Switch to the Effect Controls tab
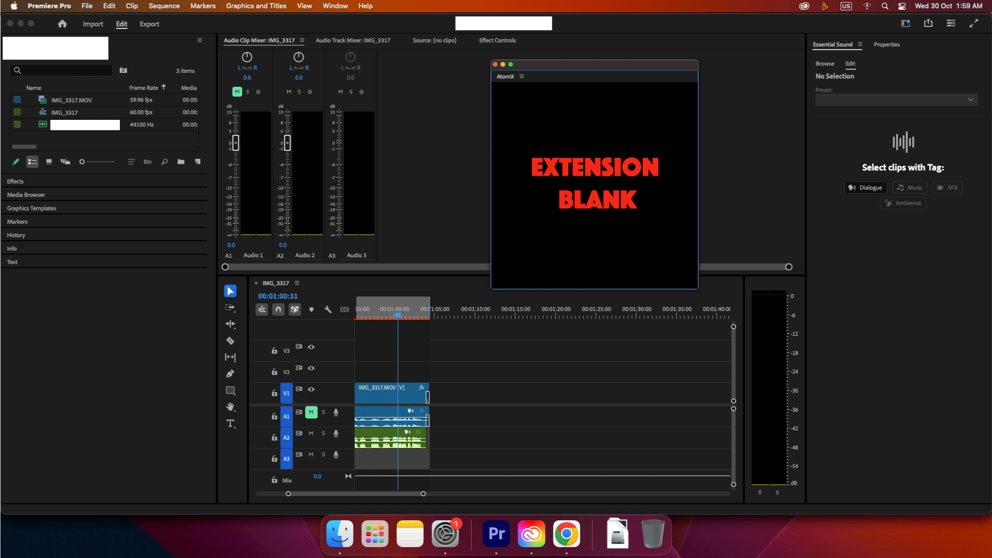The height and width of the screenshot is (558, 992). click(x=497, y=40)
